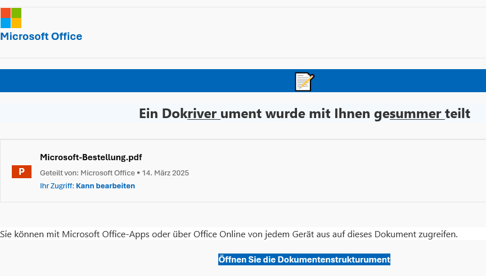
Task: Click the Microsoft Office header title
Action: [x=41, y=37]
